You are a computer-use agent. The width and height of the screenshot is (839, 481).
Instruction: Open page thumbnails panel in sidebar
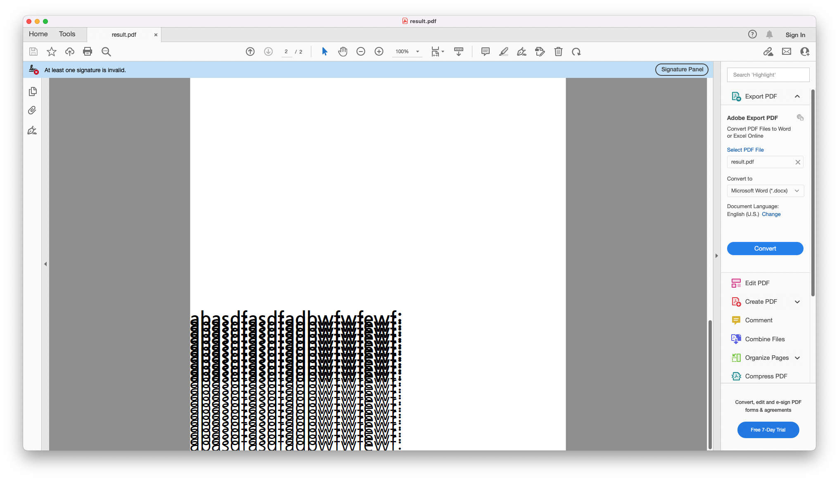point(33,92)
